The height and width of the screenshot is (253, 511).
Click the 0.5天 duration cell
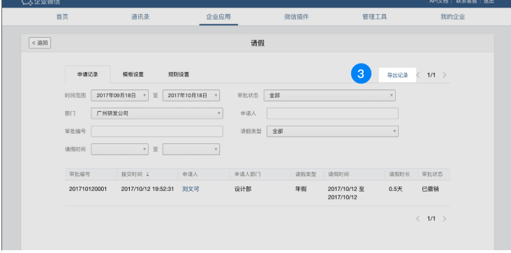tap(395, 189)
